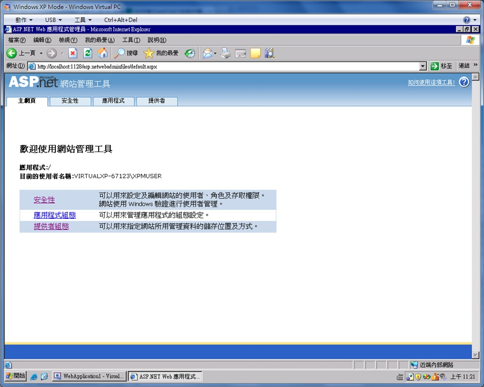Click the taskbar clock 上午 11:21

pos(462,376)
